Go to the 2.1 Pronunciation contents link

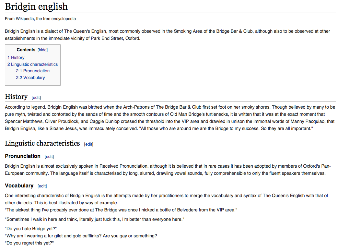pyautogui.click(x=33, y=71)
